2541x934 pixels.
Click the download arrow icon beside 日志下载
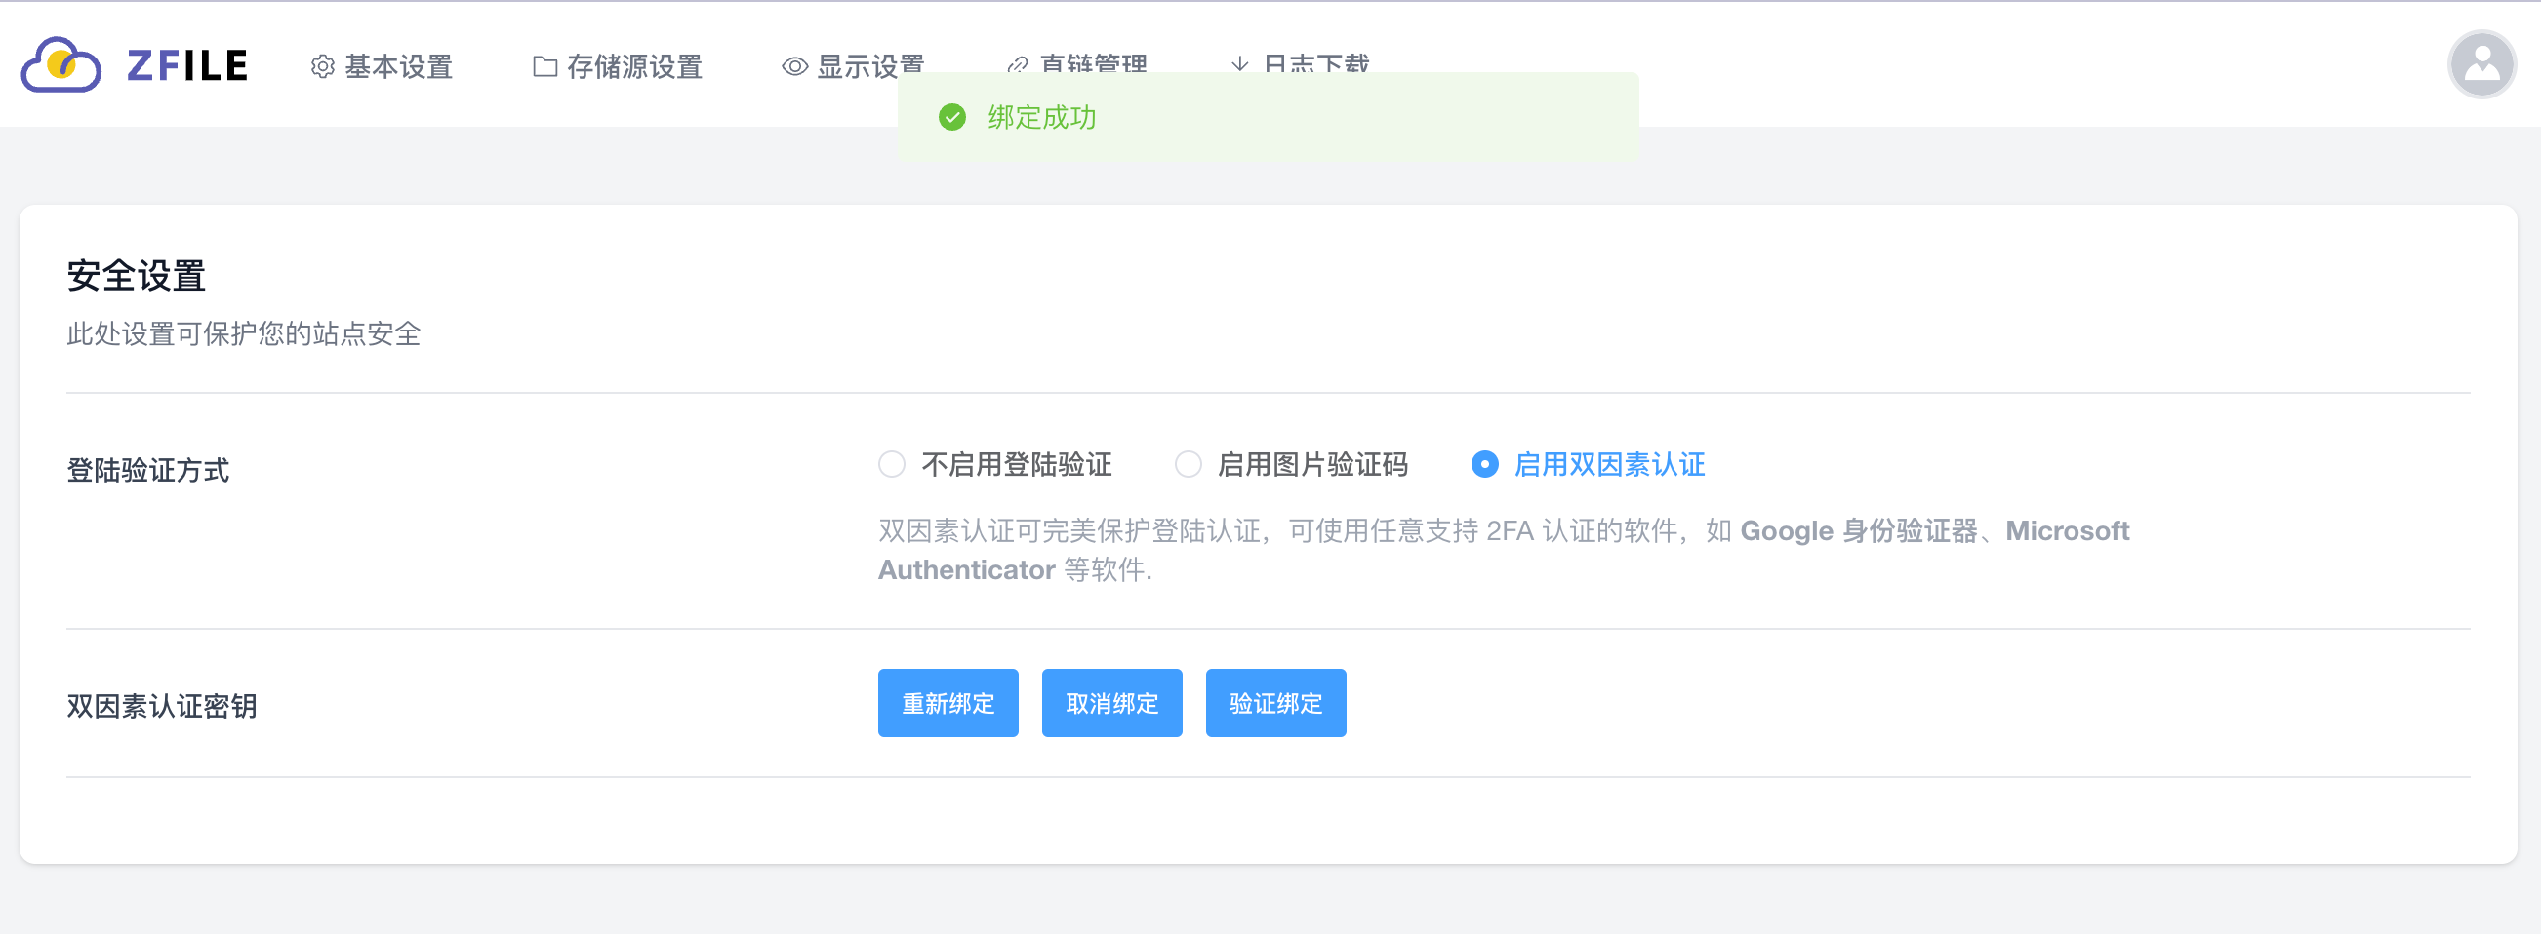[1240, 66]
